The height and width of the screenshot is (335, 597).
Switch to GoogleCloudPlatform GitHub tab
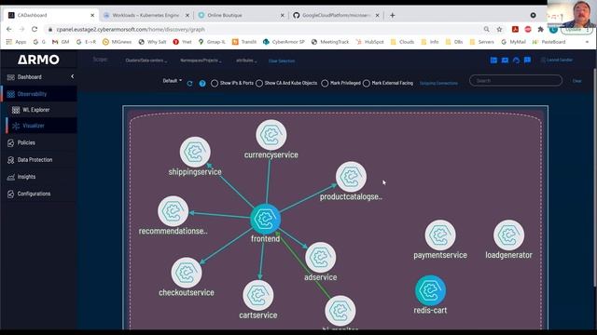coord(336,15)
